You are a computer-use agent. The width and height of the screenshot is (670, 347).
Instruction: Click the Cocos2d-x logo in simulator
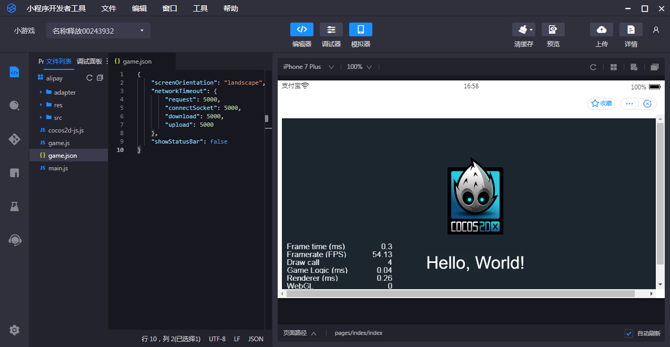coord(475,196)
